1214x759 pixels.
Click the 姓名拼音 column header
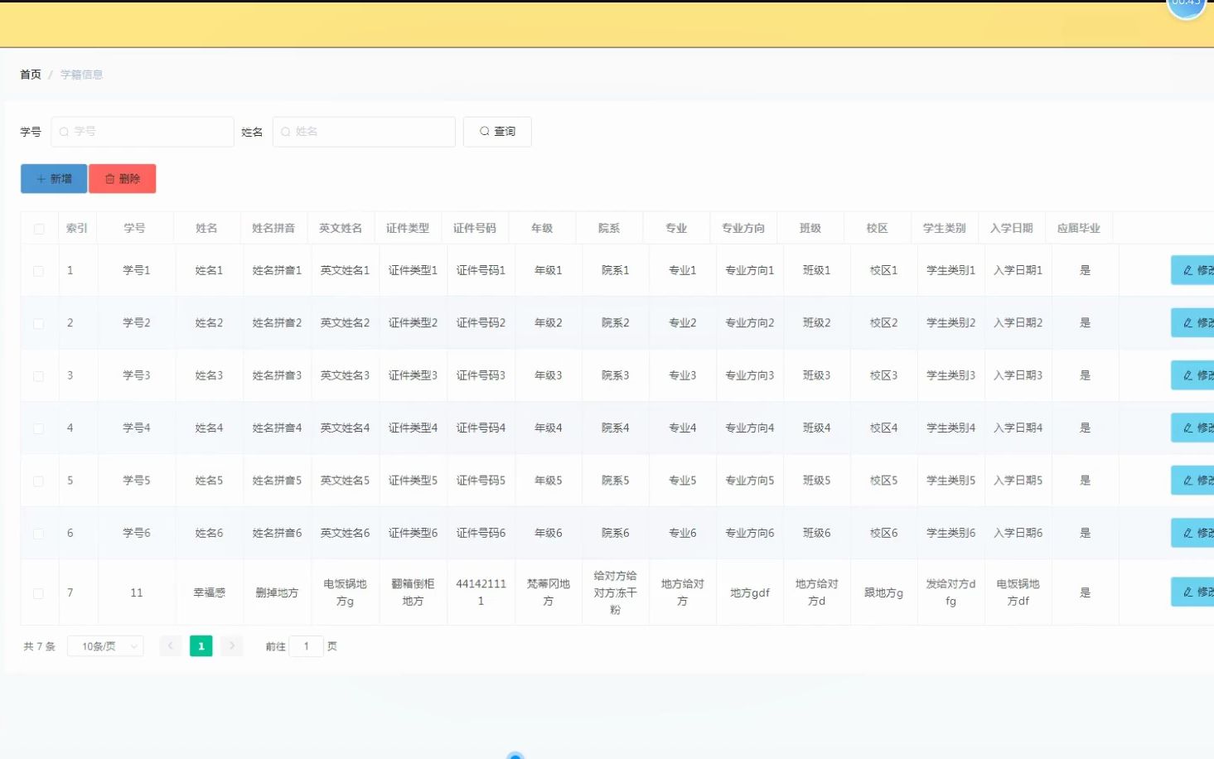pyautogui.click(x=273, y=228)
